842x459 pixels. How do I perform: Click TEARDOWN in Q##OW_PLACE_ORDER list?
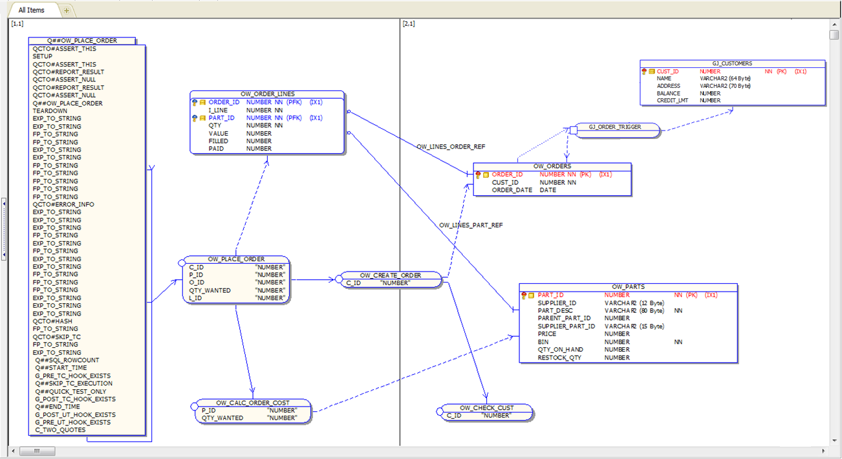coord(50,111)
